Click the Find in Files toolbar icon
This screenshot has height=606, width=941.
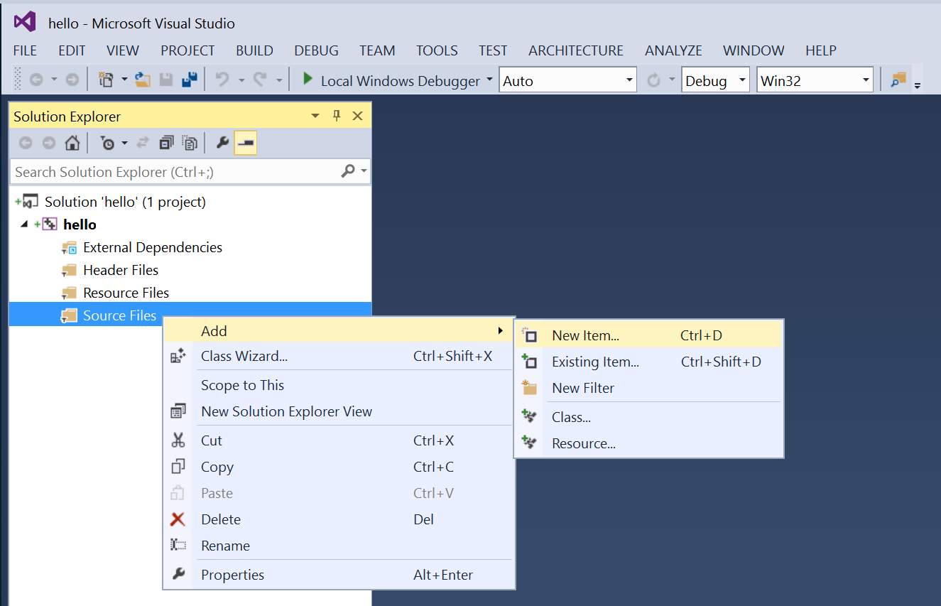tap(899, 80)
